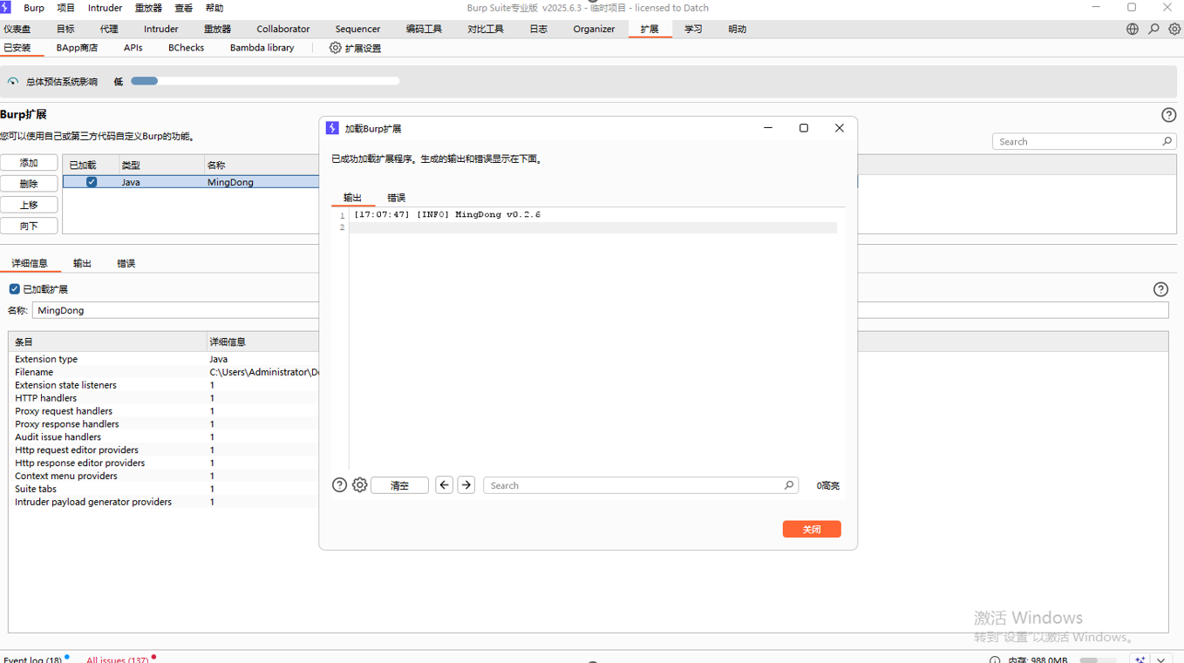Switch to the BApp商店 sub-tab

point(77,48)
